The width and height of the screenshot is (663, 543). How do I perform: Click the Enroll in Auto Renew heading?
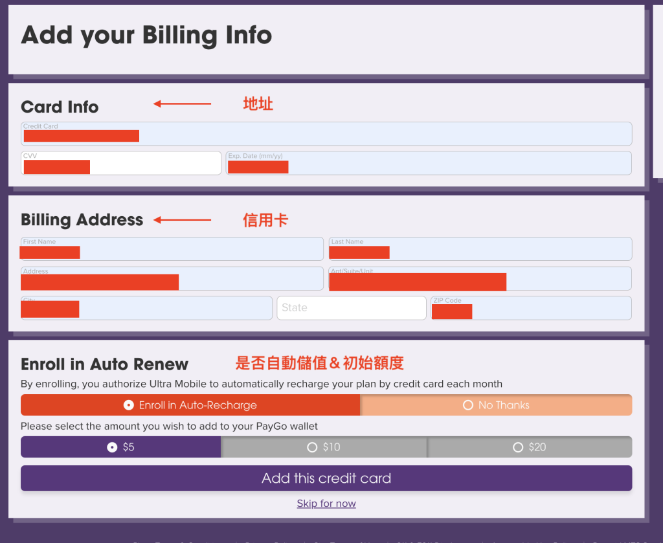coord(104,364)
